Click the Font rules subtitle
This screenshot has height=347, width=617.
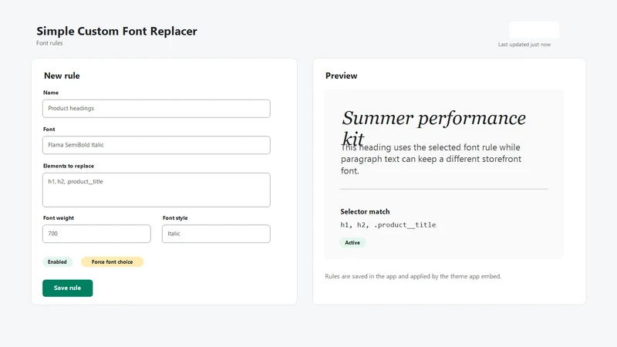coord(49,43)
